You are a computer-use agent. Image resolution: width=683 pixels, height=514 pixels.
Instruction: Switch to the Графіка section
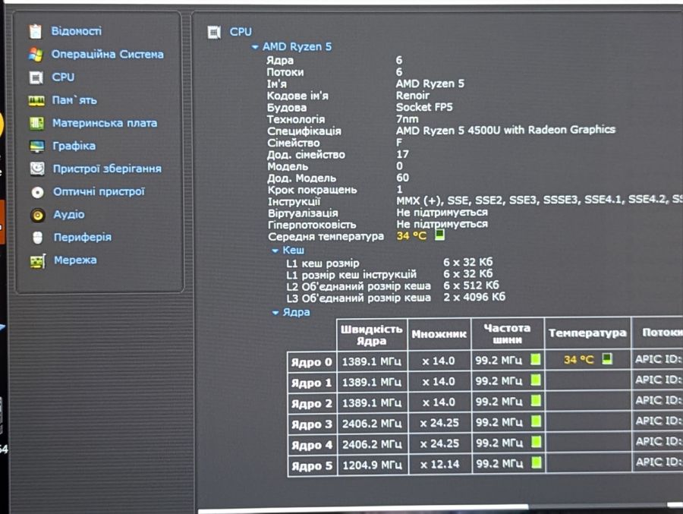pos(74,146)
